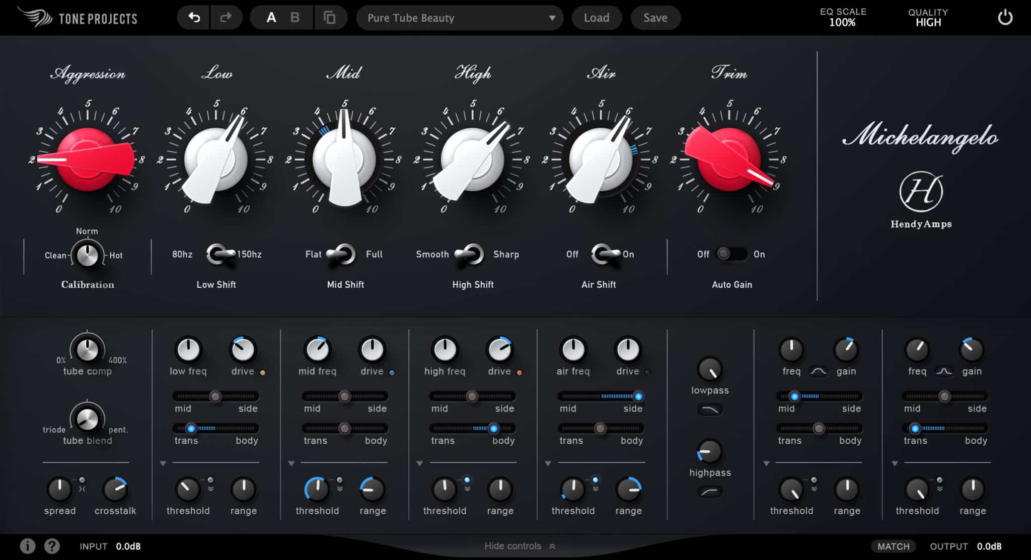The width and height of the screenshot is (1031, 560).
Task: Open the info panel icon
Action: coord(28,546)
